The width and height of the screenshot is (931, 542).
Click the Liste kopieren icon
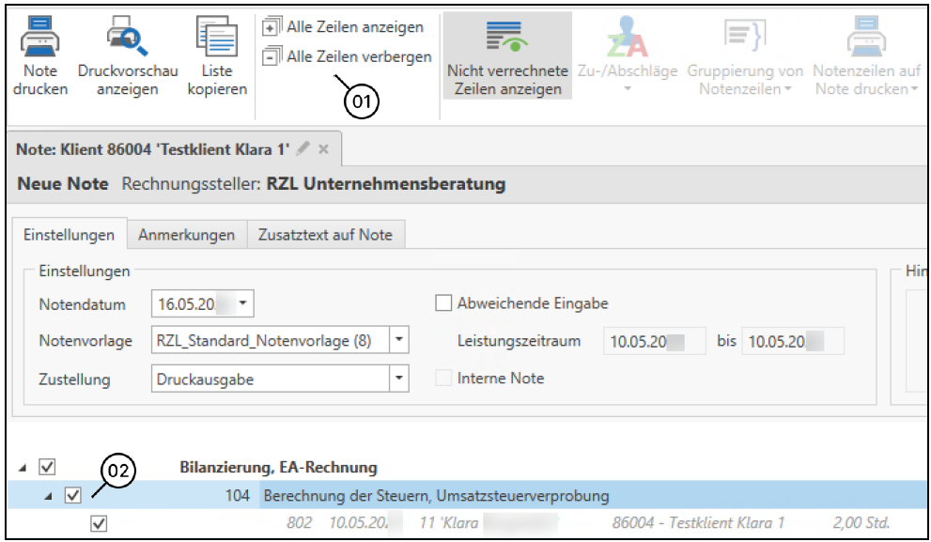(217, 38)
